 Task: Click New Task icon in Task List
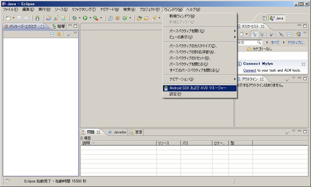242,34
